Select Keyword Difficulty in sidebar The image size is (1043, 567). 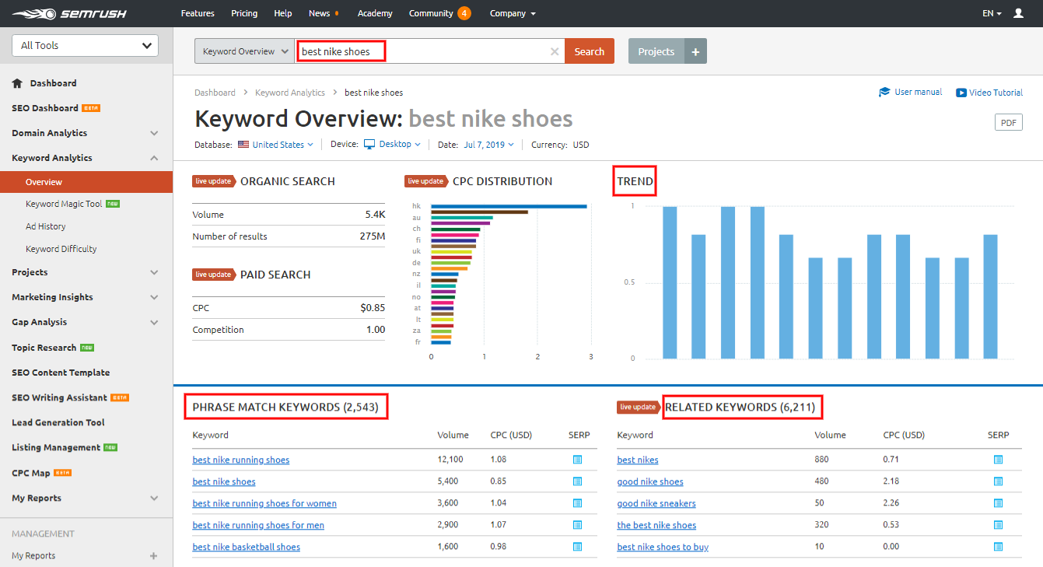click(x=61, y=249)
